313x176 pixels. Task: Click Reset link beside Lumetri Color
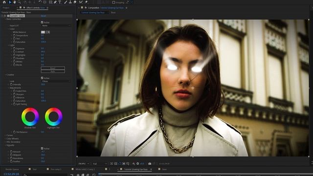coord(44,16)
